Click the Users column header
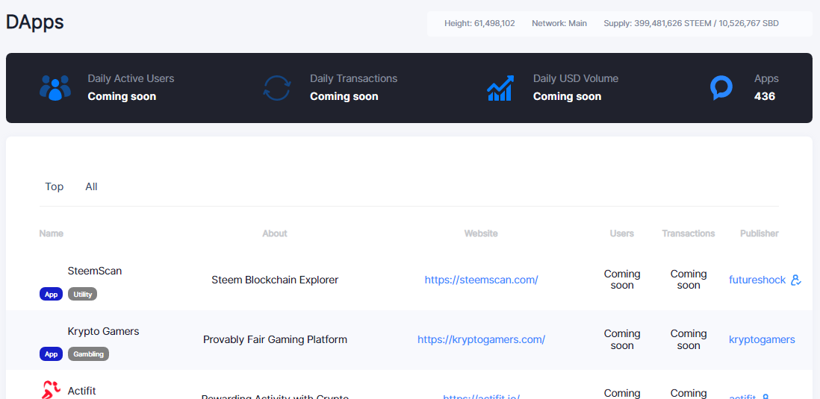 622,233
